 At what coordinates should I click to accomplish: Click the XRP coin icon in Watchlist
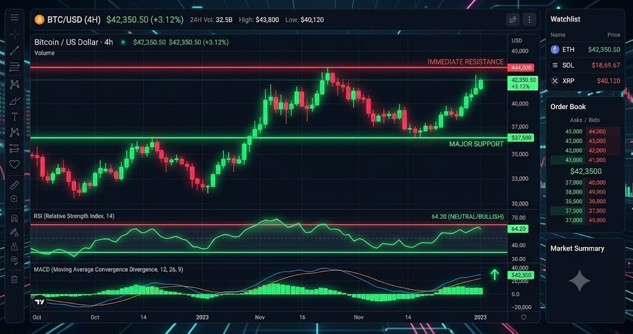555,81
